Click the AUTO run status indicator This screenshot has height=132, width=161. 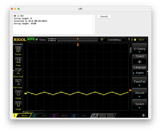coord(31,40)
